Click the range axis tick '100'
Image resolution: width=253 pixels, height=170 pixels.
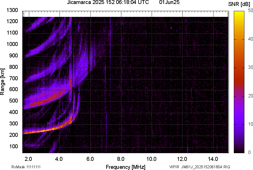[x=13, y=146]
